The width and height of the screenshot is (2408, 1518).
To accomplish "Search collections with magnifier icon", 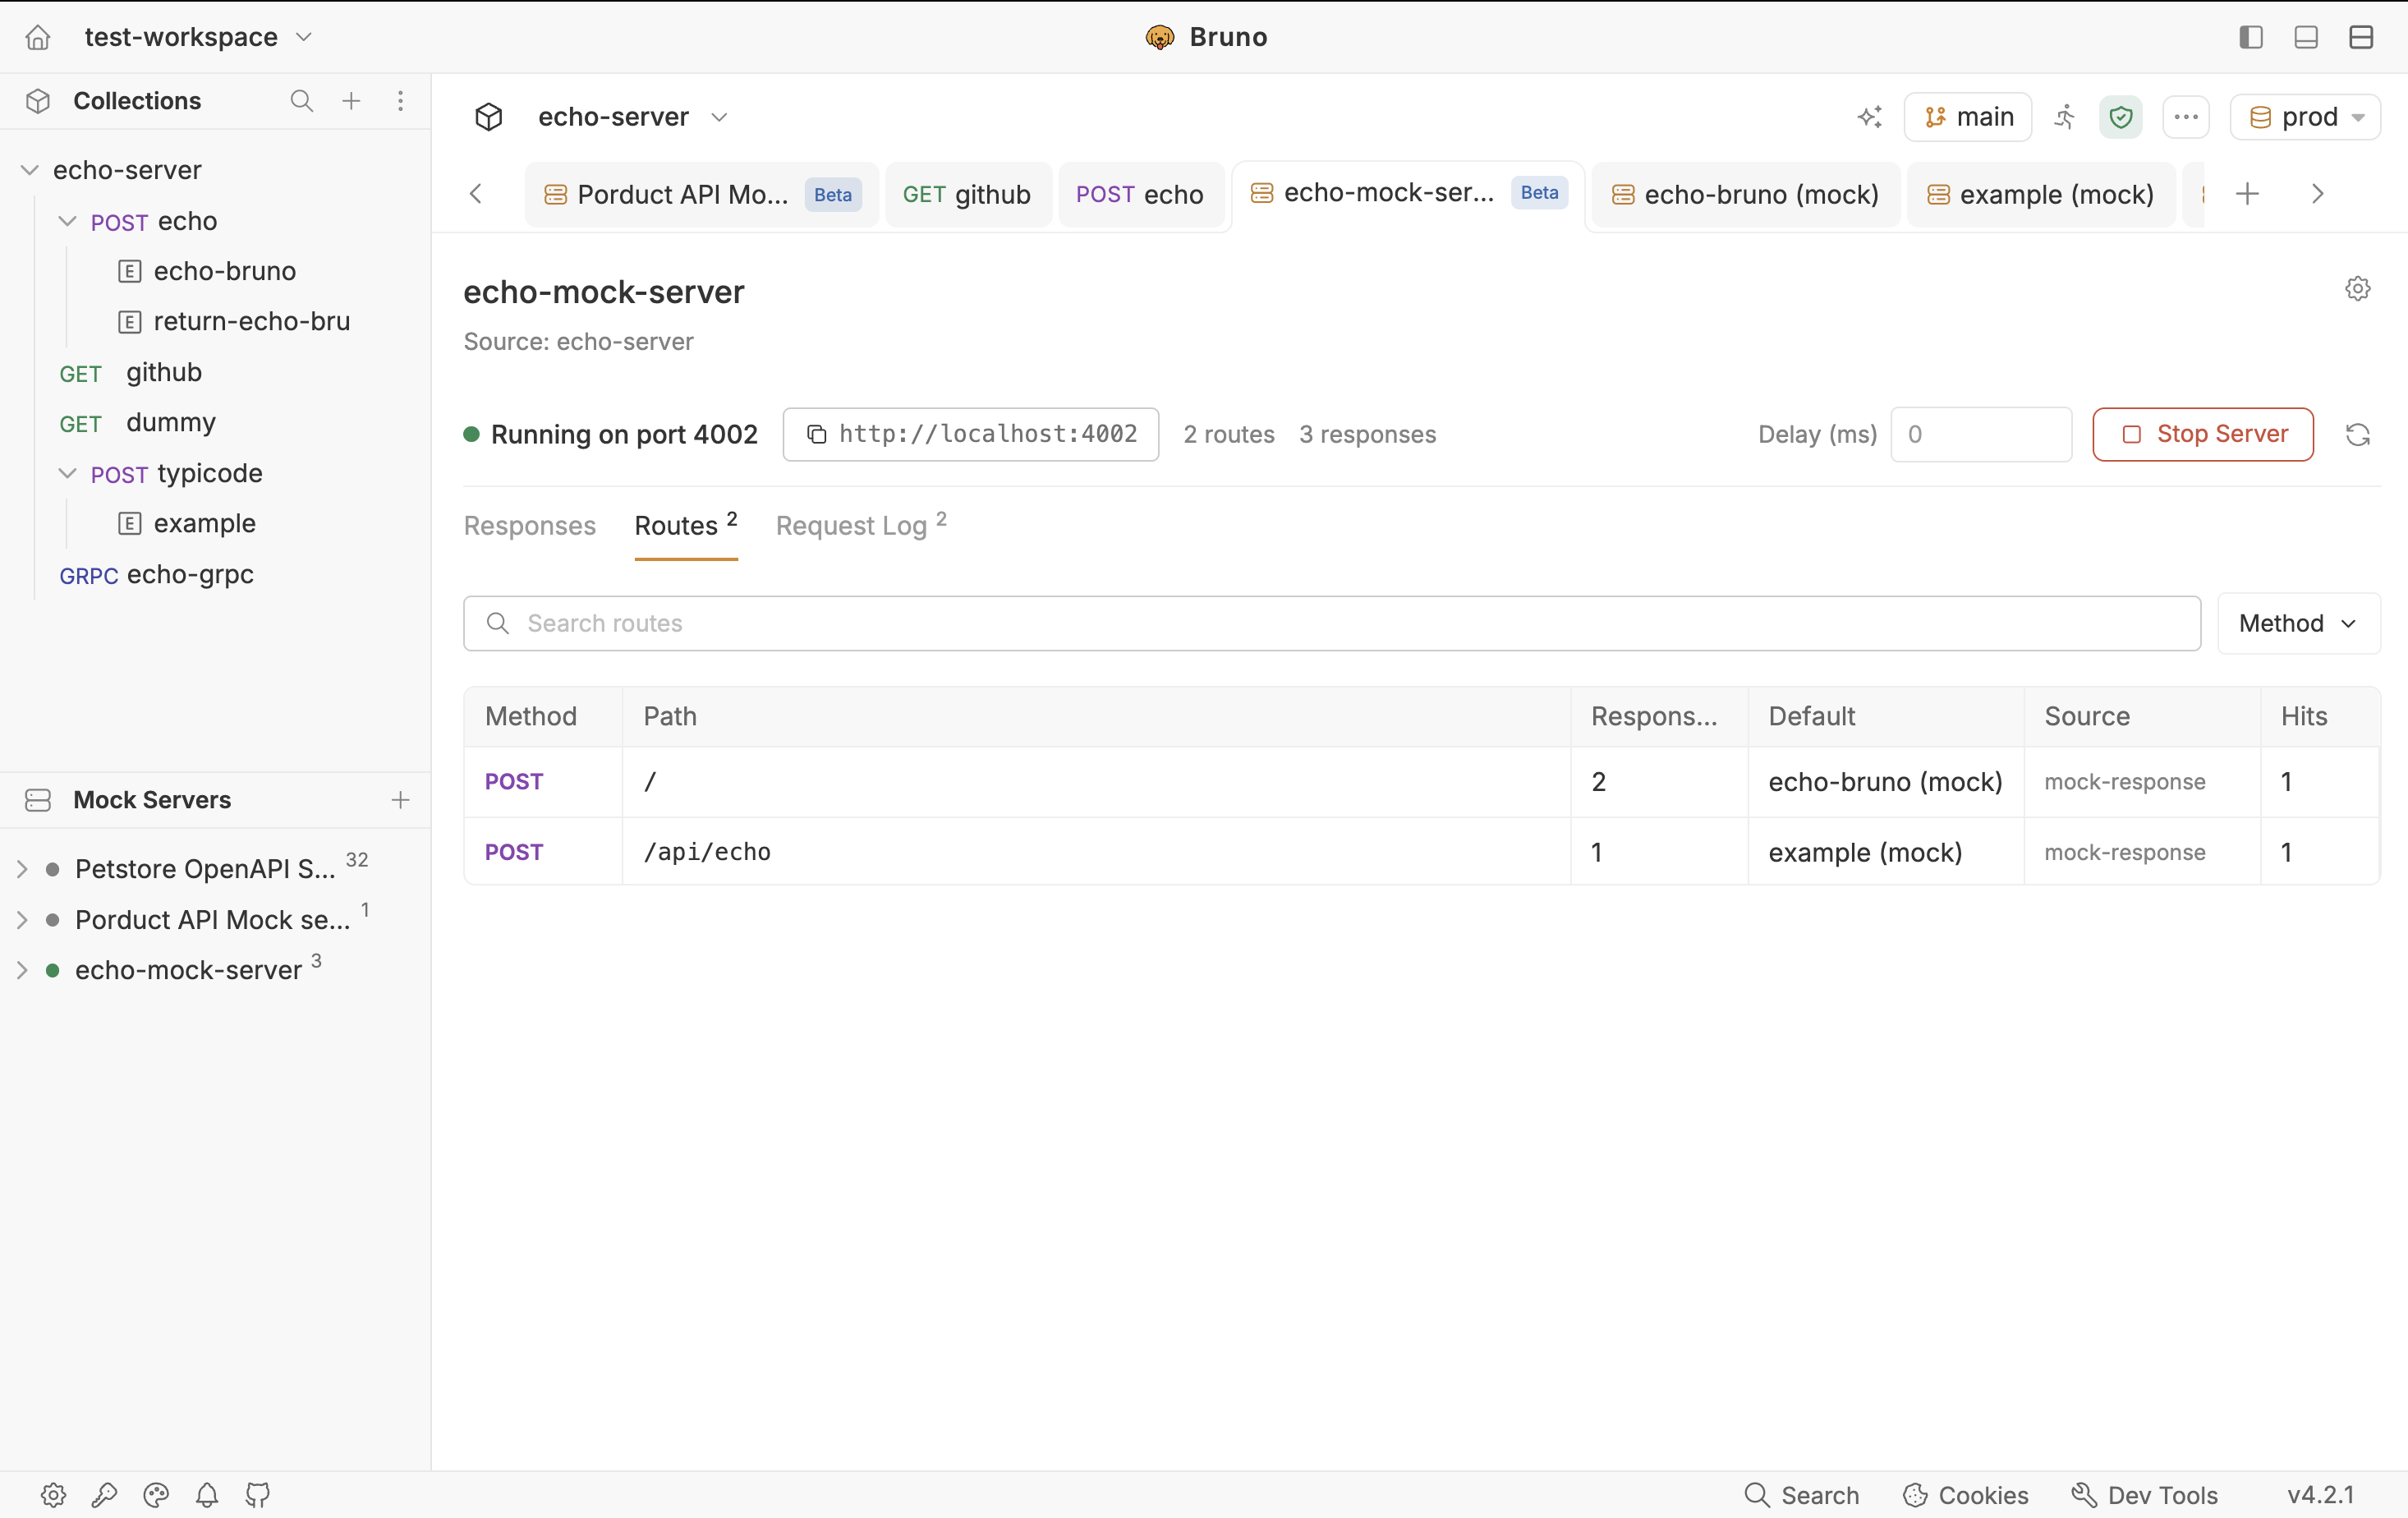I will [x=301, y=100].
